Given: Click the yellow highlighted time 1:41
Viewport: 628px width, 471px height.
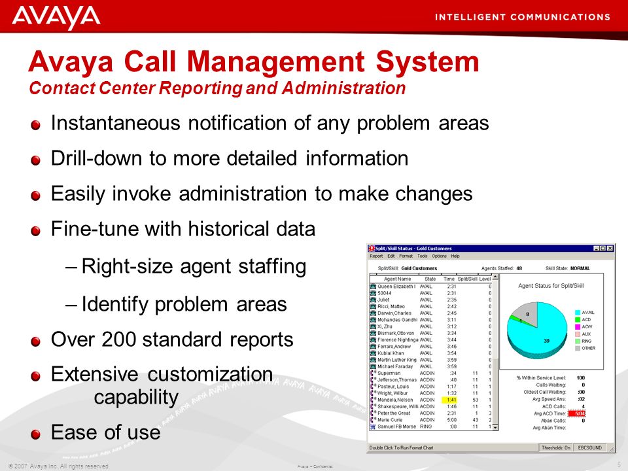Looking at the screenshot, I should tap(449, 400).
